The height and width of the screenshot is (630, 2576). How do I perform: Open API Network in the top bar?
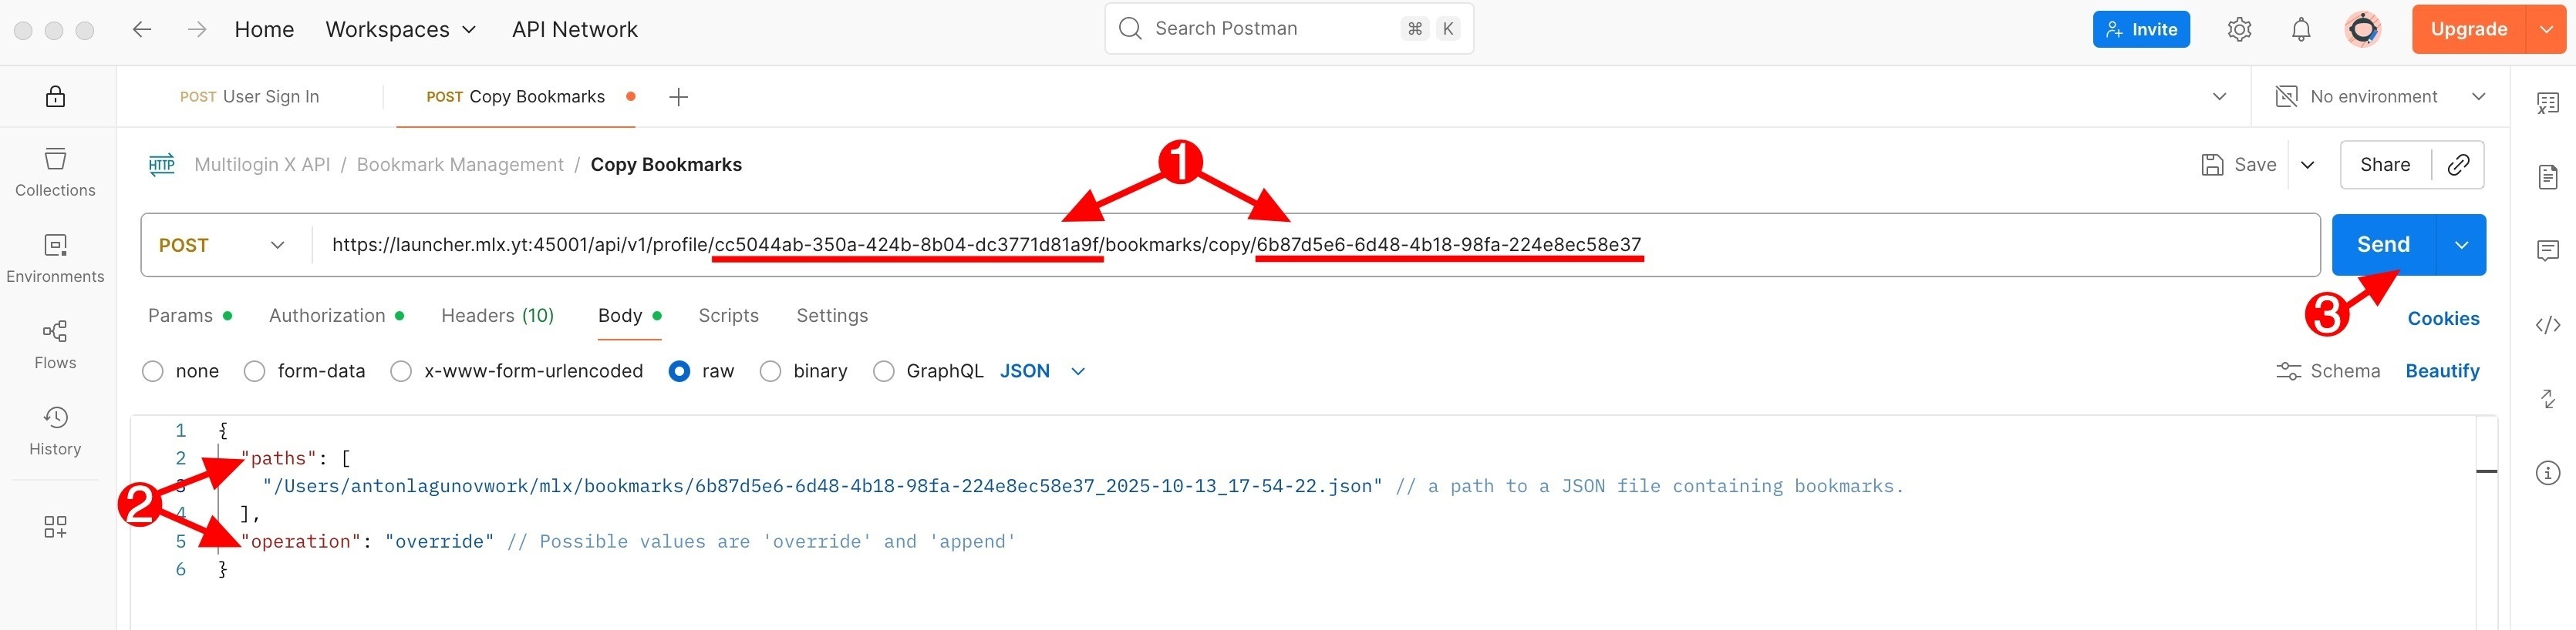click(x=575, y=30)
